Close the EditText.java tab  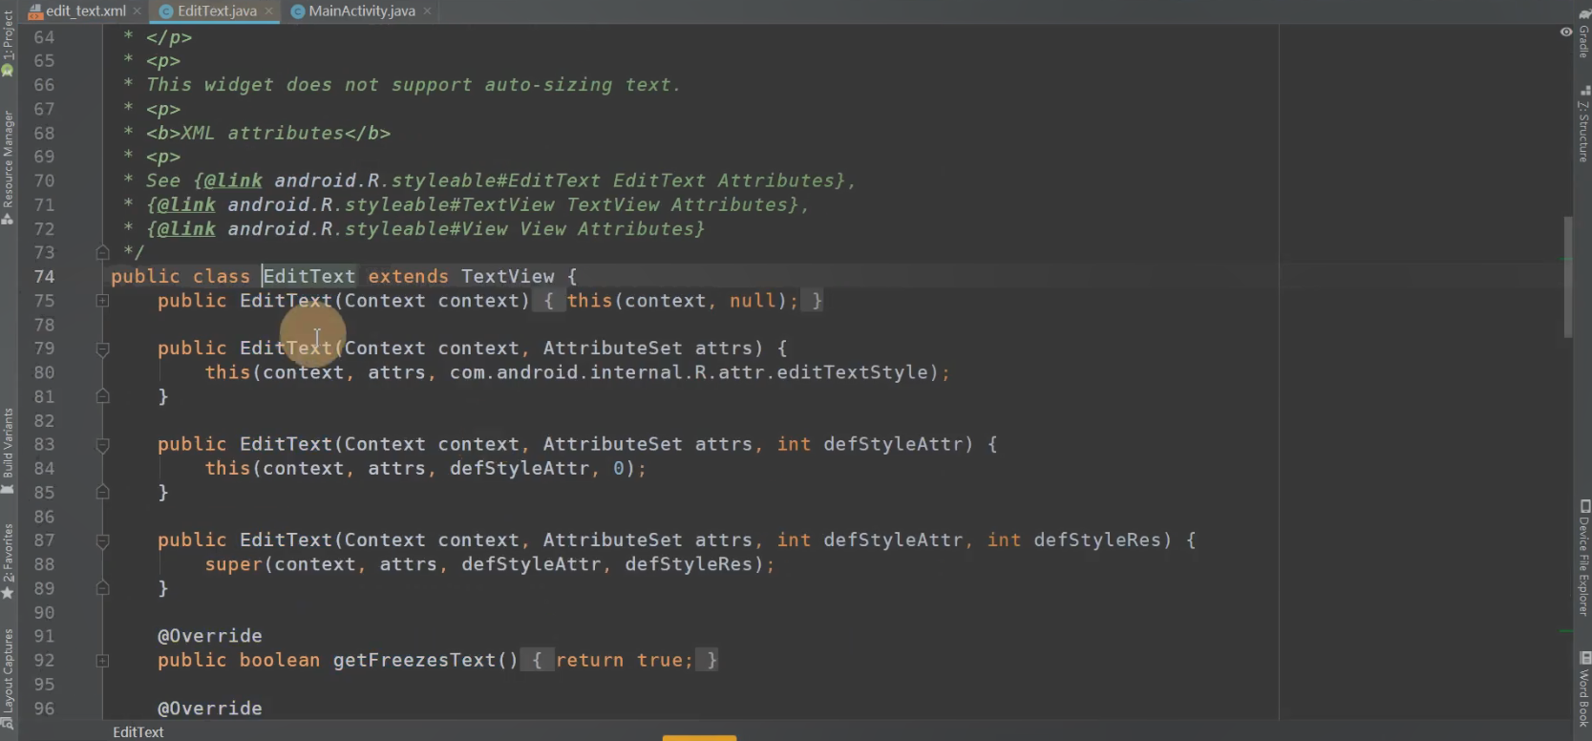coord(269,11)
